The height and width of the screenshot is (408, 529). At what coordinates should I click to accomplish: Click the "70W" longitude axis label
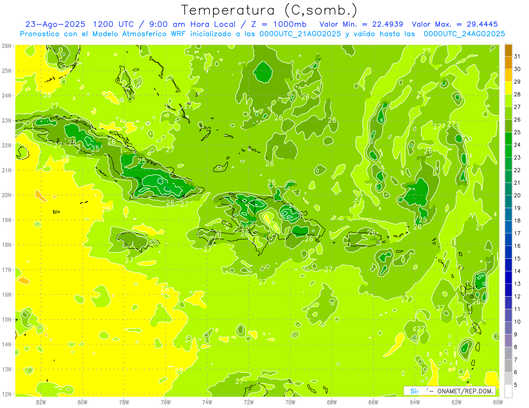coord(290,402)
